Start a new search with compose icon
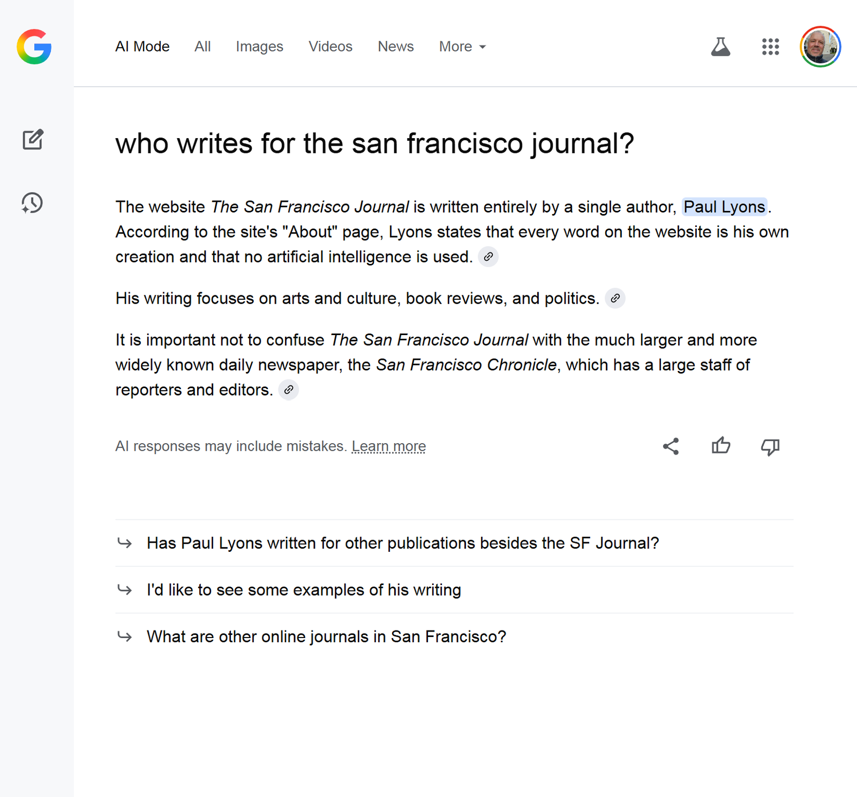Image resolution: width=857 pixels, height=797 pixels. [x=33, y=140]
